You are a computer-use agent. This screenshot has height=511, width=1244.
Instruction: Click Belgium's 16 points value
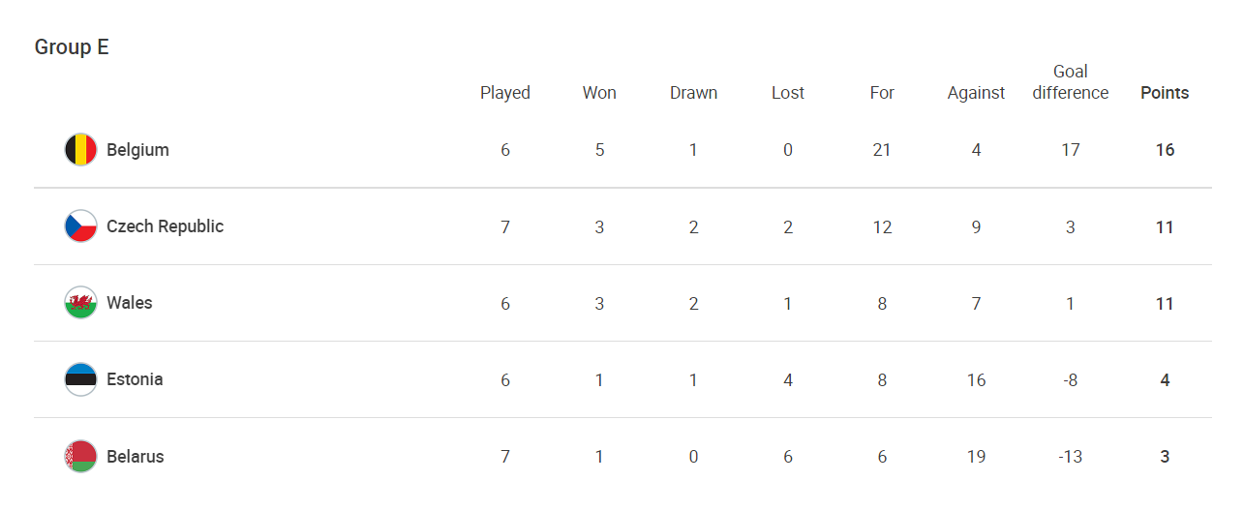point(1165,150)
